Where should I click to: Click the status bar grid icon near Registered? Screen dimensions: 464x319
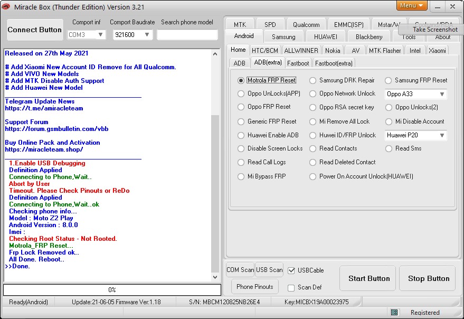click(394, 312)
